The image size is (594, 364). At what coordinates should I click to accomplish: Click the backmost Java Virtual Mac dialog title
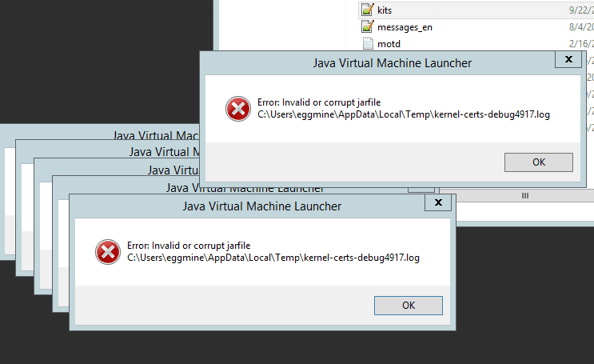(x=156, y=135)
